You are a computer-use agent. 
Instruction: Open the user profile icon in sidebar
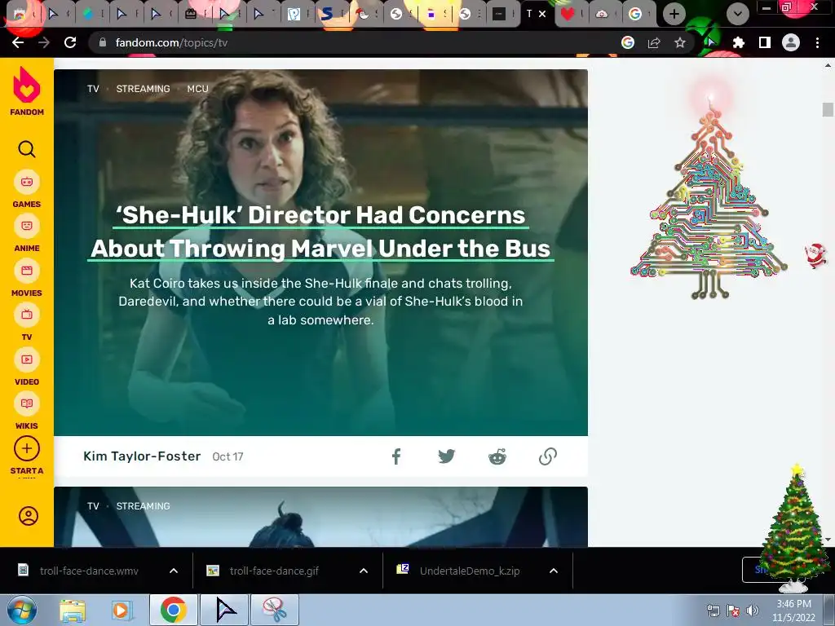click(29, 516)
